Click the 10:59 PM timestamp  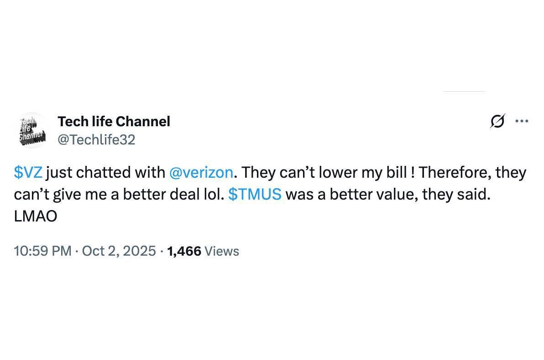tap(42, 251)
